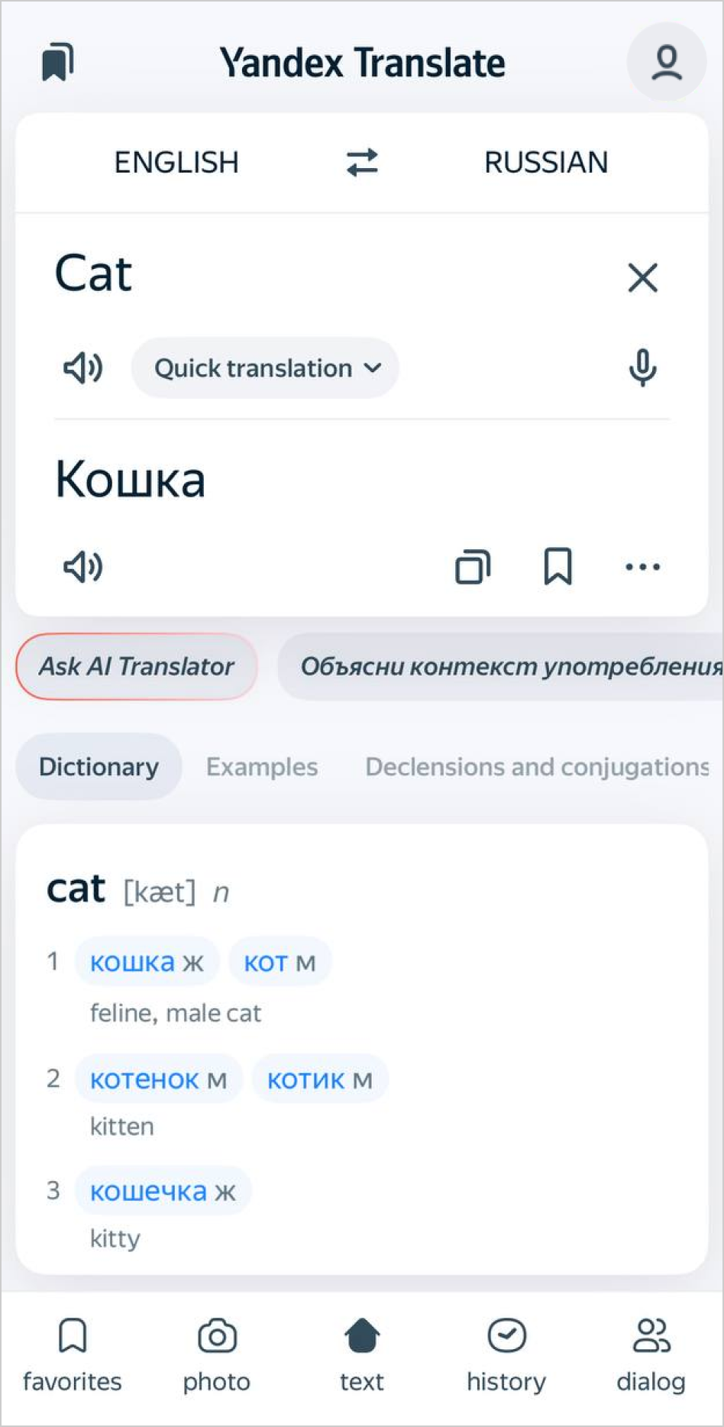Open more options three-dot menu
Viewport: 724px width, 1427px height.
coord(642,567)
